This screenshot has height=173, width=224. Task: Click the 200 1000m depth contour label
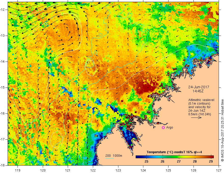114,156
